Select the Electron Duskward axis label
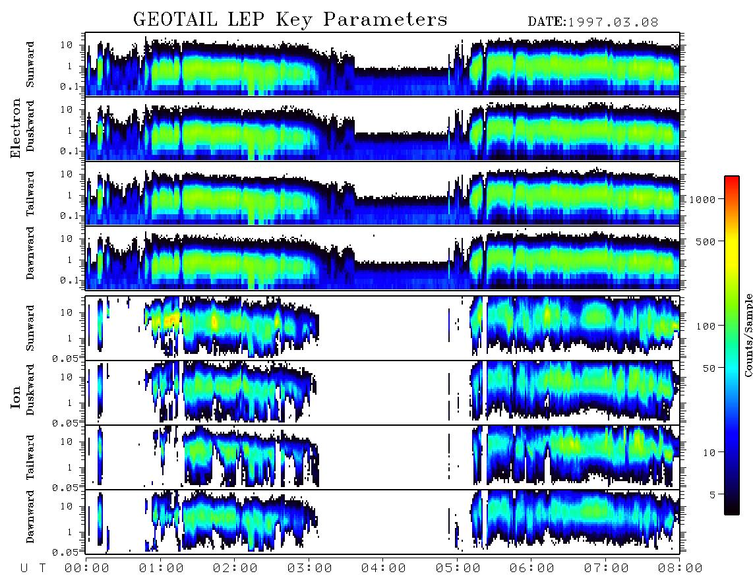 point(30,126)
